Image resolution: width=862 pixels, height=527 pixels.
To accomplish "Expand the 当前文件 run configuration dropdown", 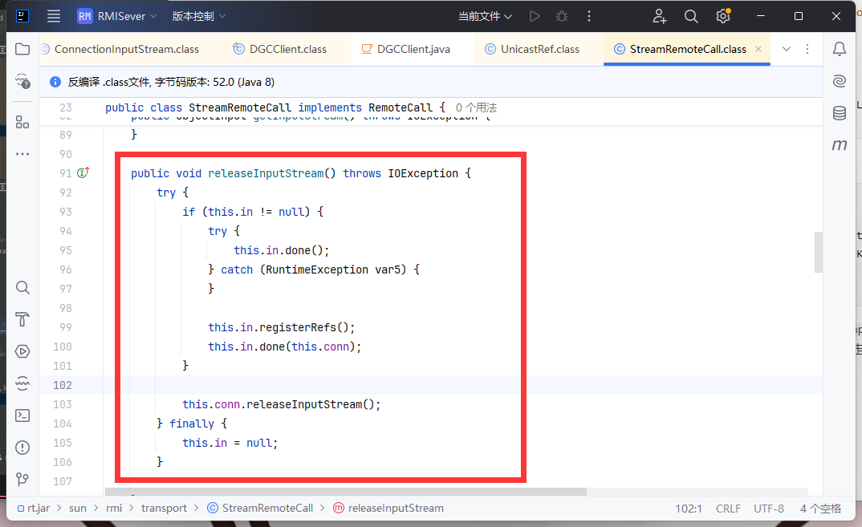I will (485, 16).
